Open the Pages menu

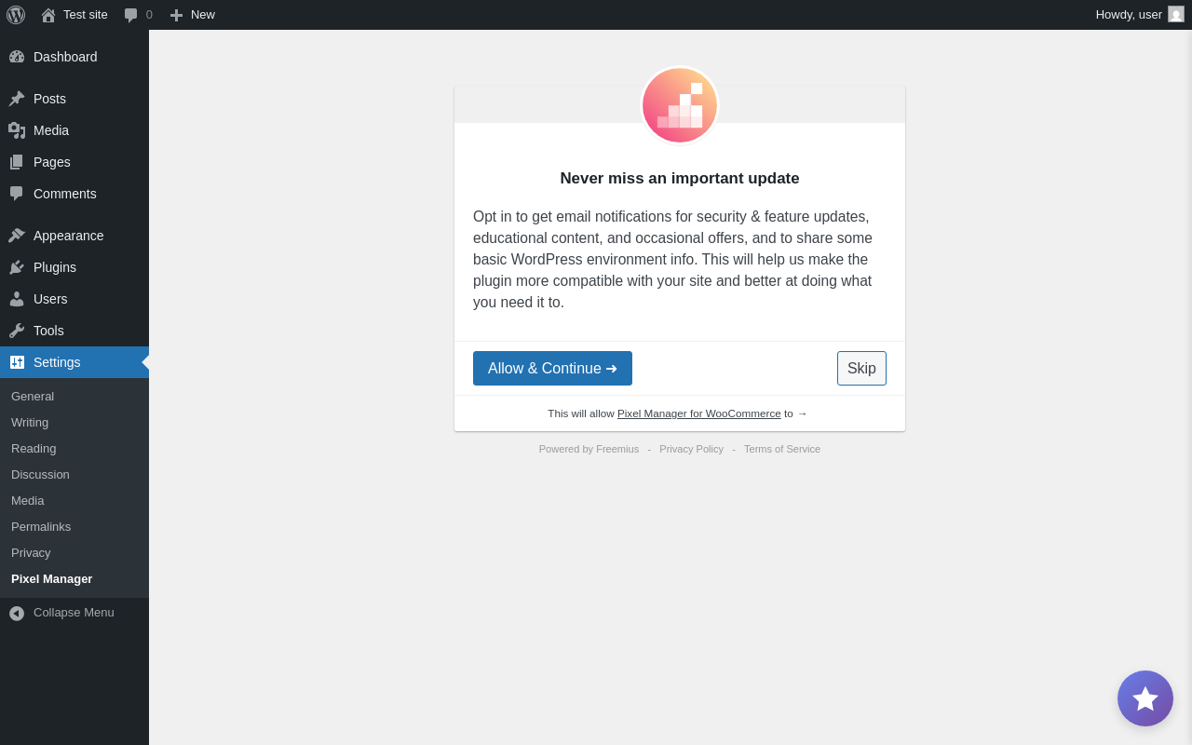74,162
